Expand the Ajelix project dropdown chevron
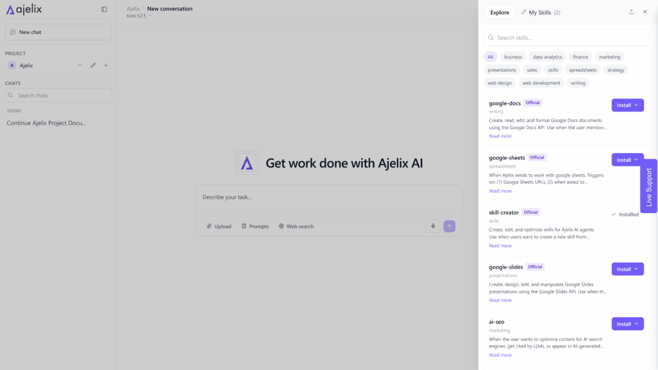658x370 pixels. (80, 66)
